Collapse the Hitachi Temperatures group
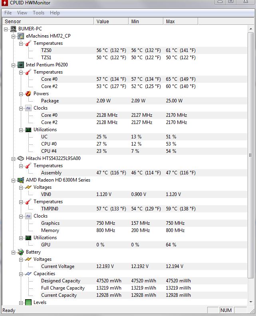This screenshot has width=256, height=316. (21, 166)
